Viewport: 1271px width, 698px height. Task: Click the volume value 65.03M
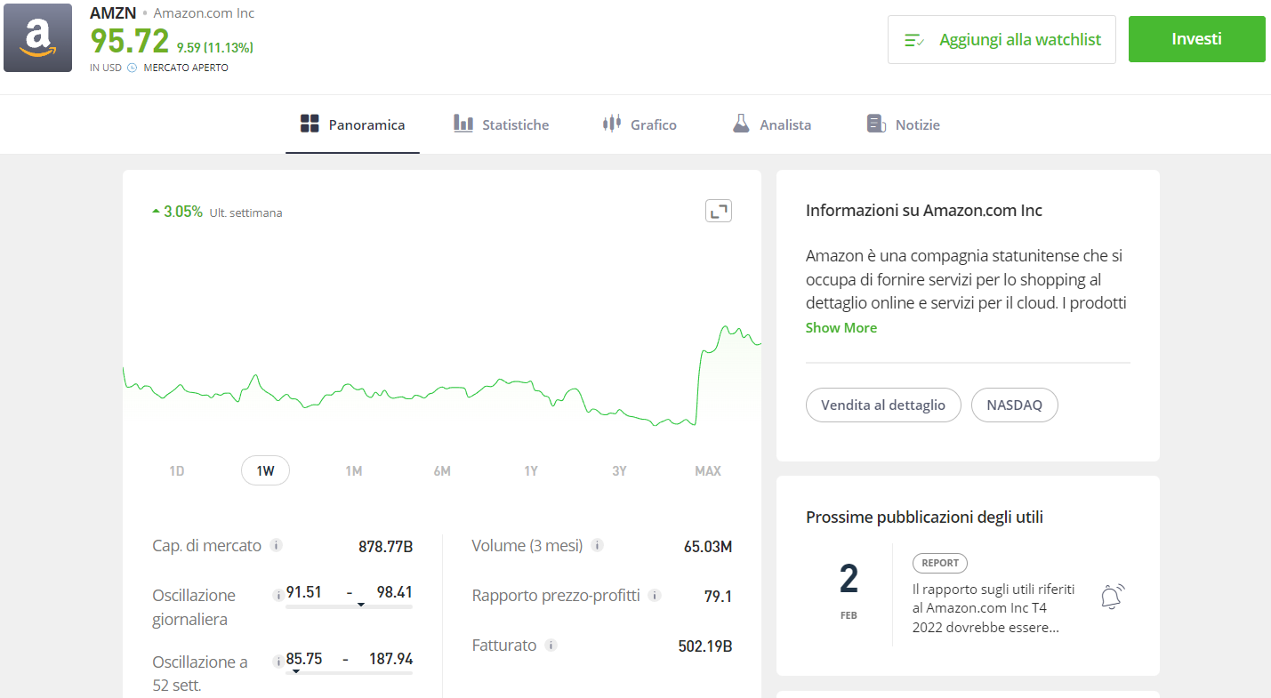[x=708, y=546]
